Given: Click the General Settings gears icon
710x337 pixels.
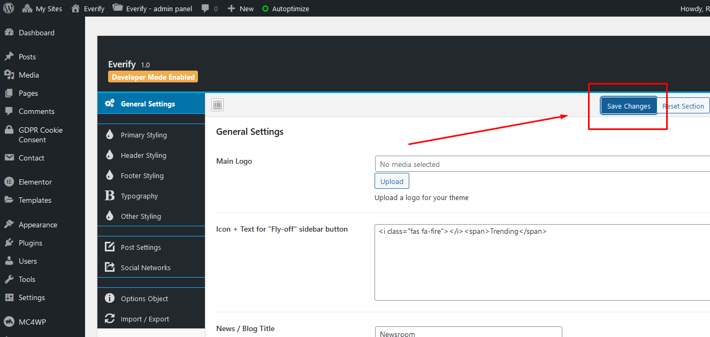Looking at the screenshot, I should click(x=110, y=103).
